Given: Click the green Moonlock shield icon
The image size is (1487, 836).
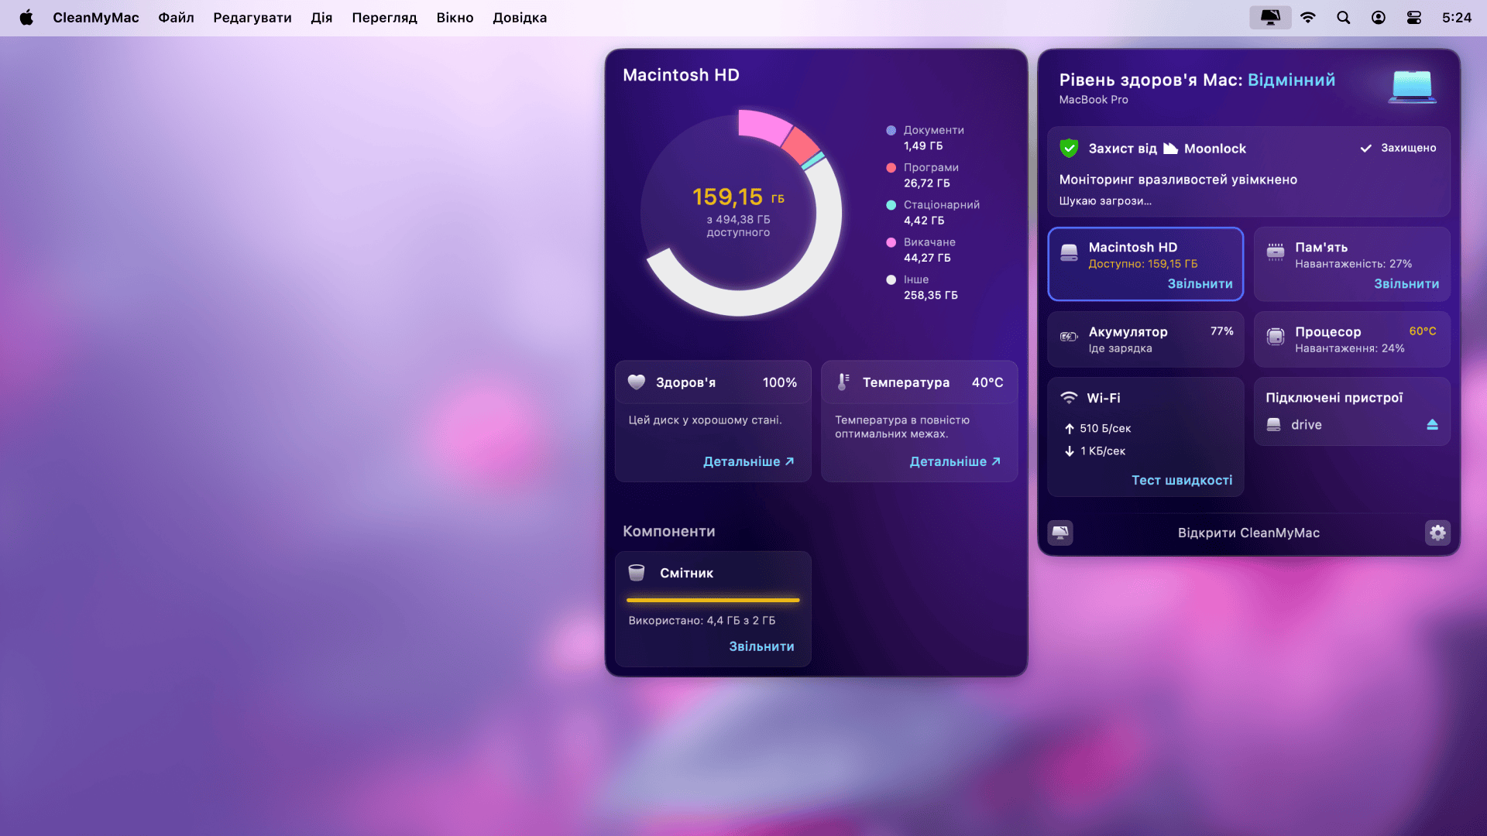Looking at the screenshot, I should (1069, 148).
